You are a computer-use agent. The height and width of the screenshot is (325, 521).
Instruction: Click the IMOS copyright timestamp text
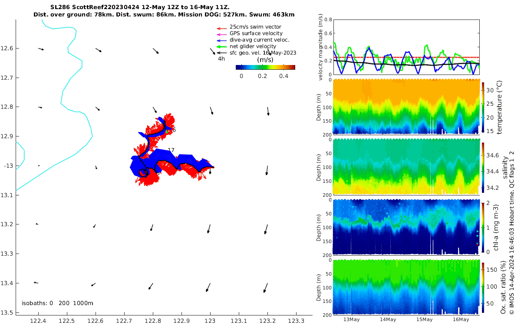[512, 233]
